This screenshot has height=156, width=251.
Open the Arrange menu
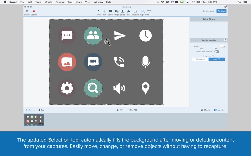coord(60,2)
